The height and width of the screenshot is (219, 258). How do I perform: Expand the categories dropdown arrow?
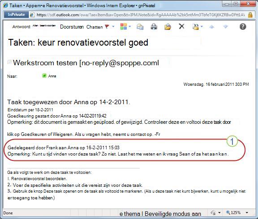point(129,26)
